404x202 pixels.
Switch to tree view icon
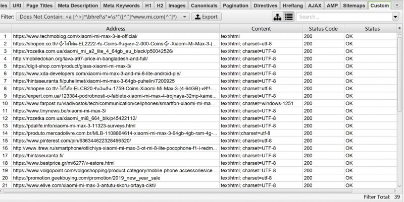(x=277, y=17)
